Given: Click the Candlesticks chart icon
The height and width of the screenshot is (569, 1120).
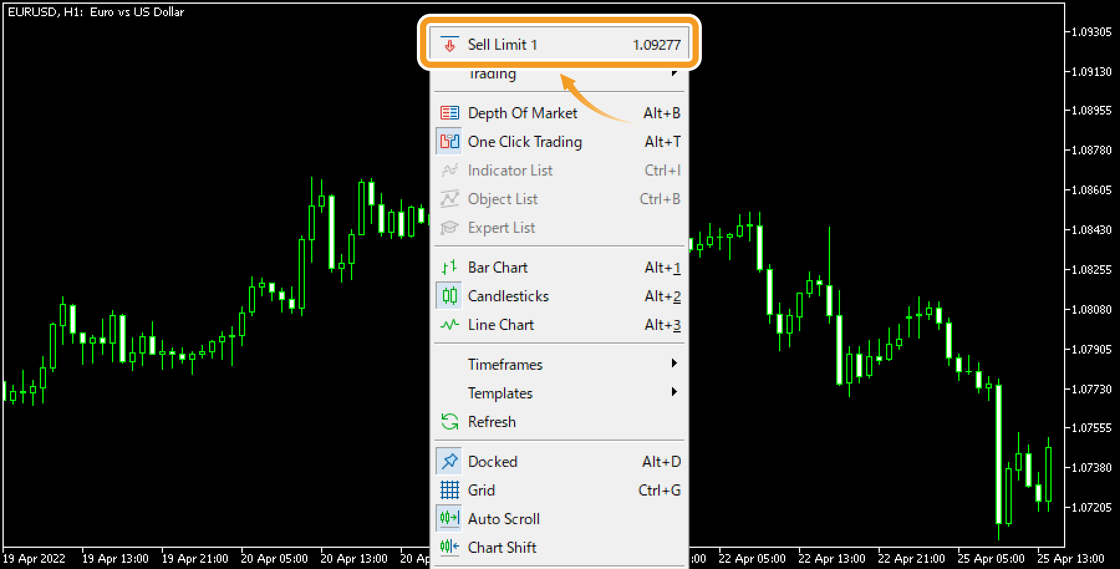Looking at the screenshot, I should (x=449, y=296).
